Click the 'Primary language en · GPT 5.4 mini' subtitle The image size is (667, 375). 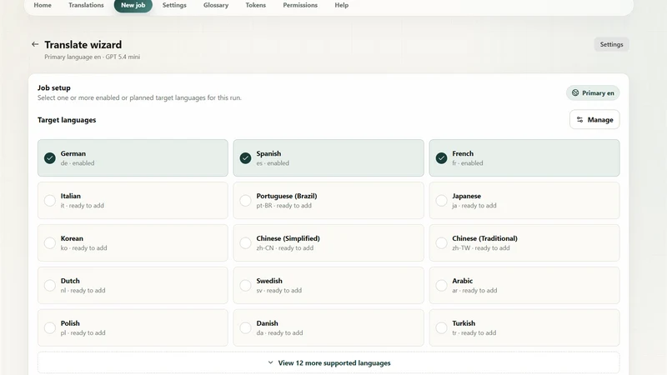(93, 57)
